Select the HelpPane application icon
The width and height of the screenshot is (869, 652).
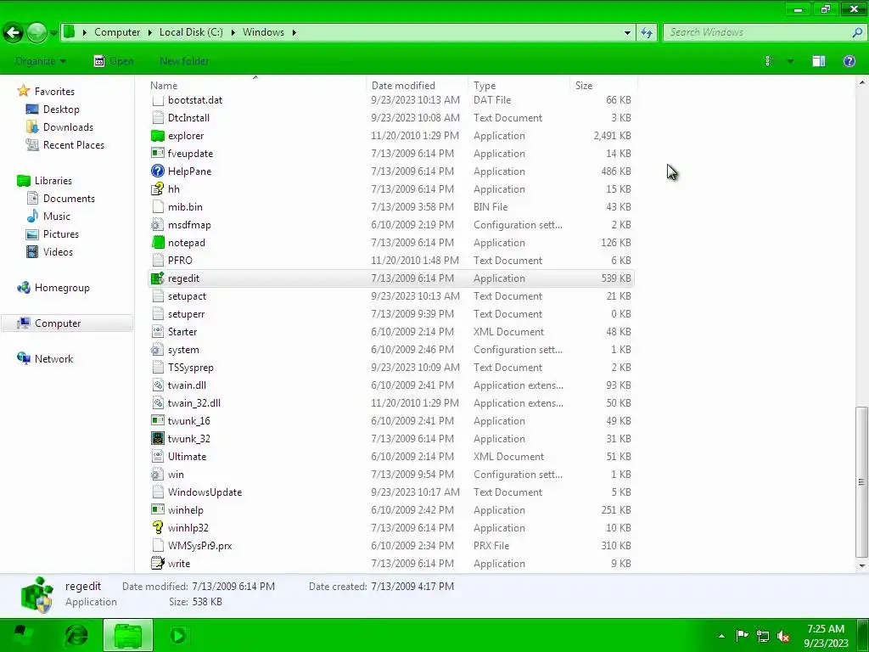point(158,171)
